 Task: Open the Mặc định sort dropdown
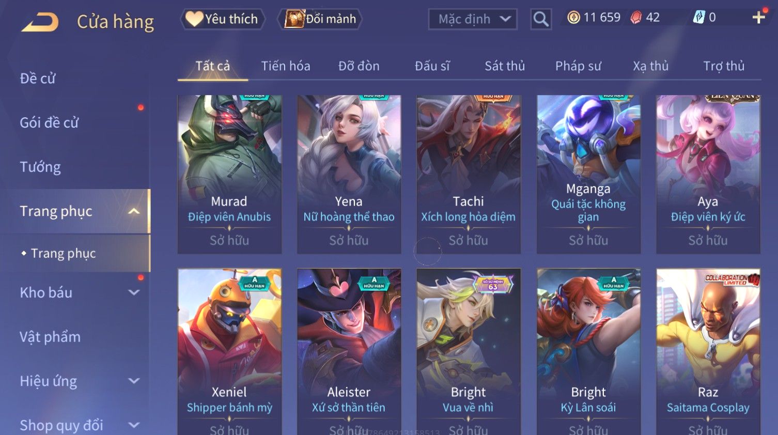(473, 19)
